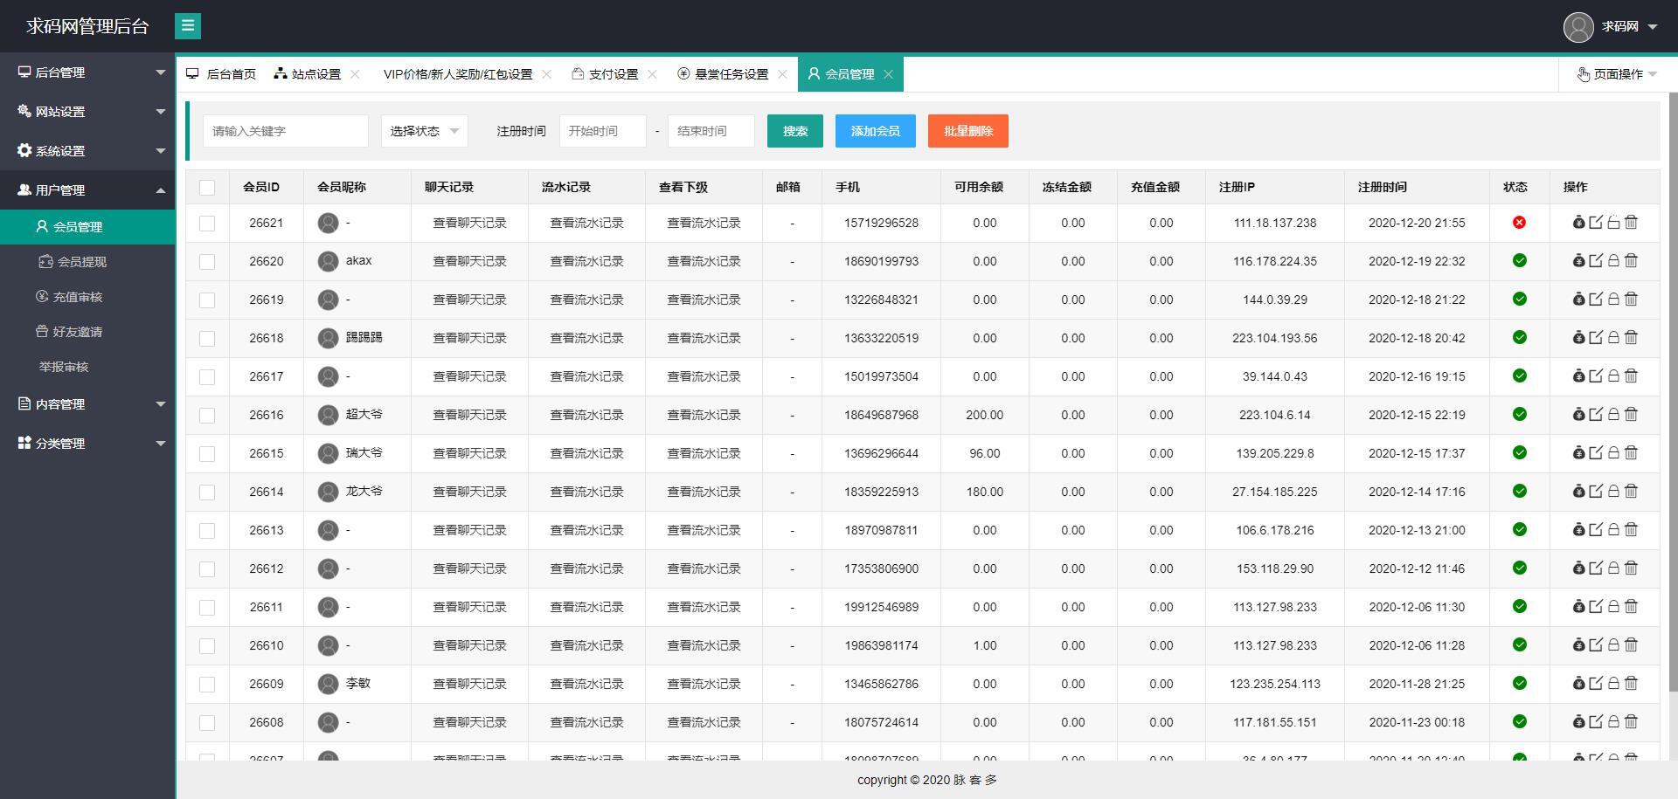This screenshot has height=799, width=1678.
Task: Check the row checkbox for member 26615
Action: click(207, 453)
